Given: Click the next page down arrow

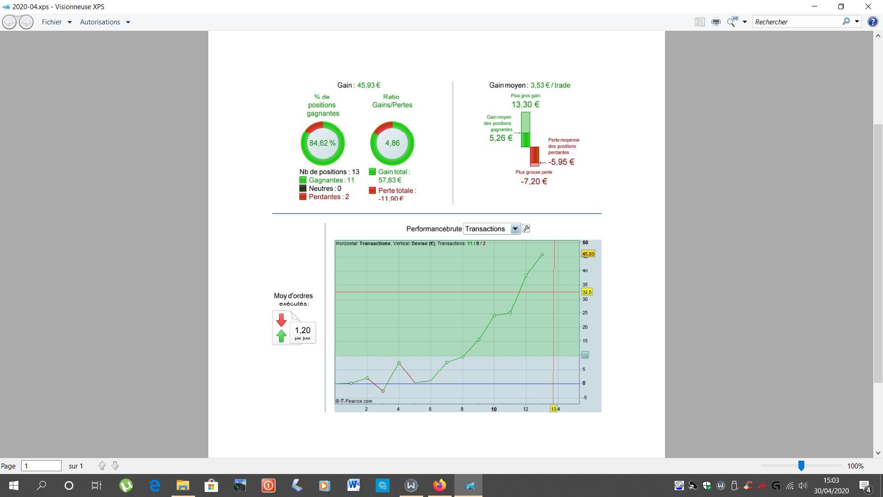Looking at the screenshot, I should pos(115,466).
